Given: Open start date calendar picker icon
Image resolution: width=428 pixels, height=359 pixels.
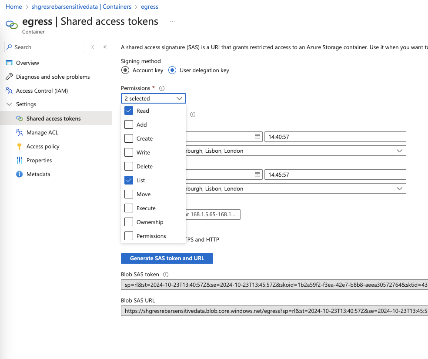Looking at the screenshot, I should click(257, 137).
